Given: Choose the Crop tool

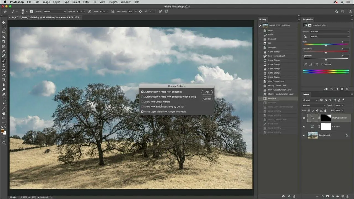Looking at the screenshot, I should tap(4, 41).
